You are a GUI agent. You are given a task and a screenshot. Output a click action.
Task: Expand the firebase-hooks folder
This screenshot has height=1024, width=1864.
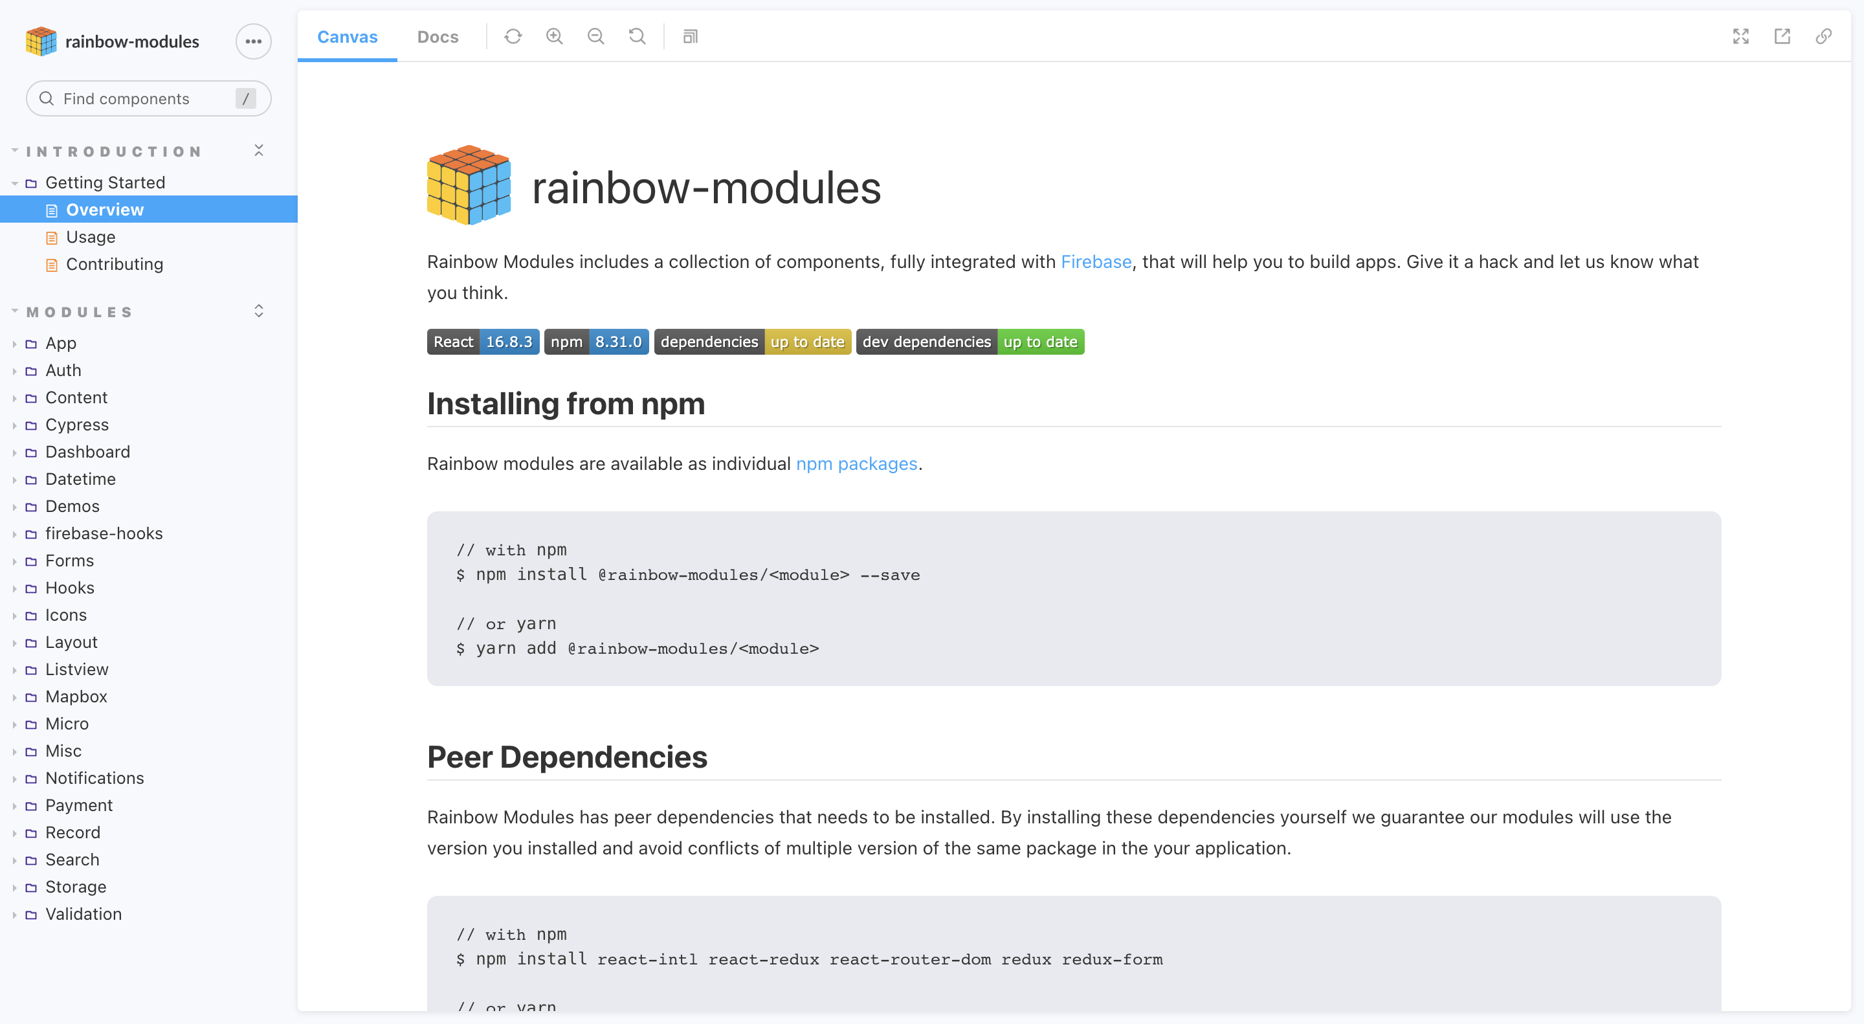point(104,533)
